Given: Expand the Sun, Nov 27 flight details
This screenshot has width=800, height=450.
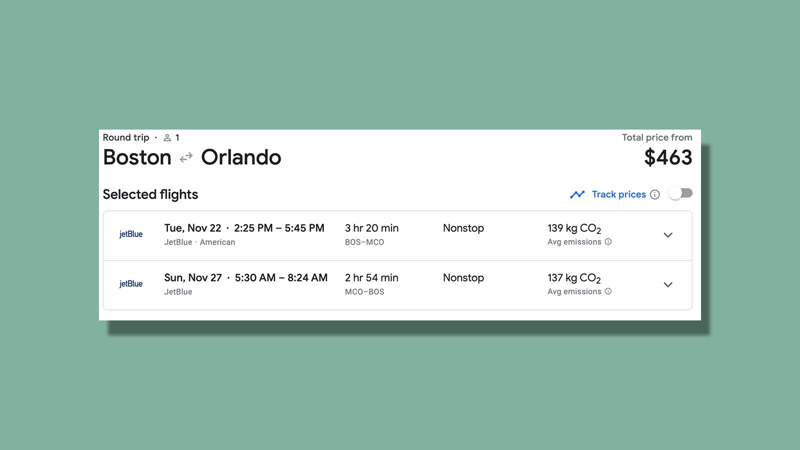Looking at the screenshot, I should (x=668, y=284).
